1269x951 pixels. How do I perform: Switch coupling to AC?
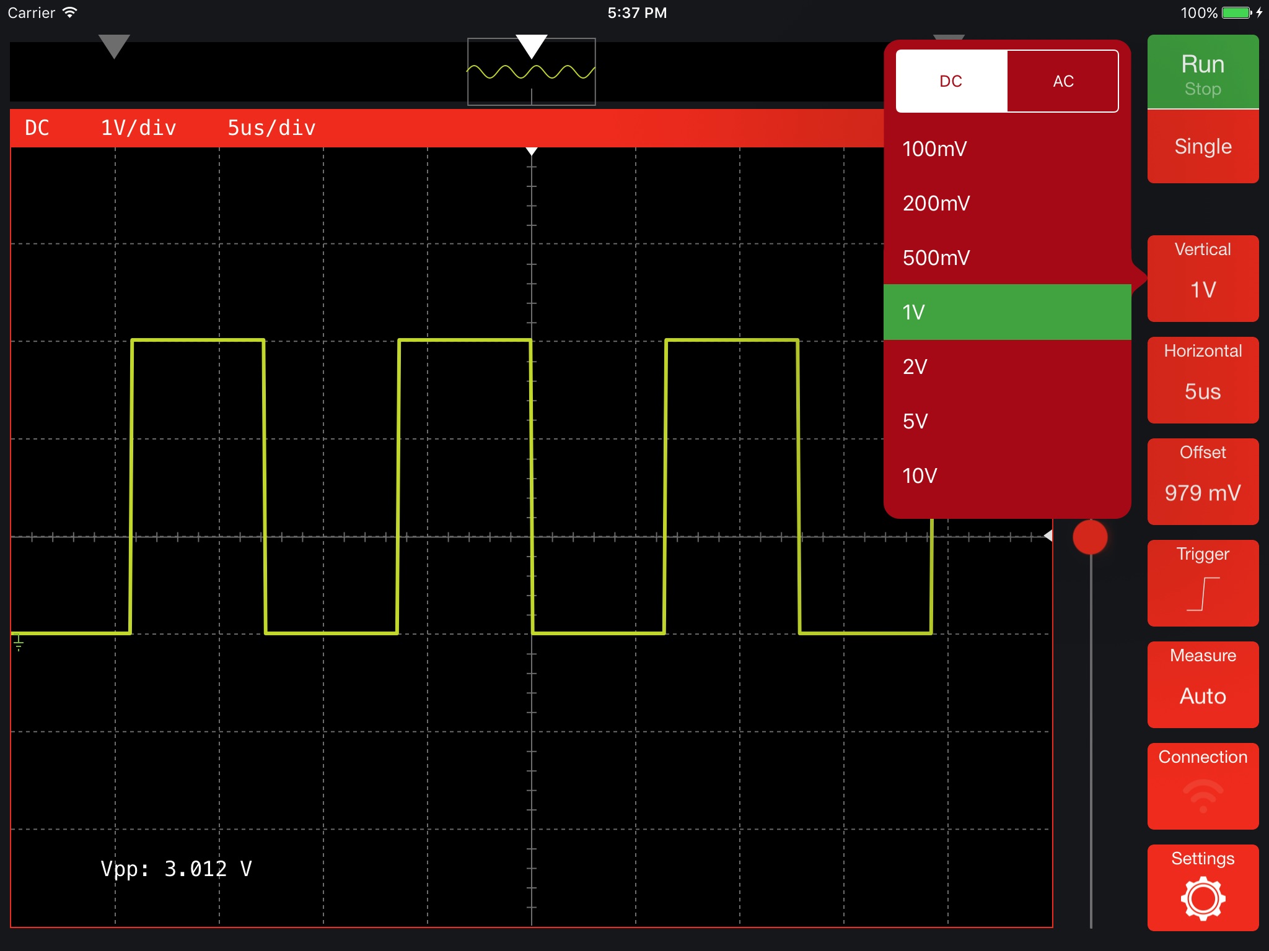click(x=1063, y=81)
